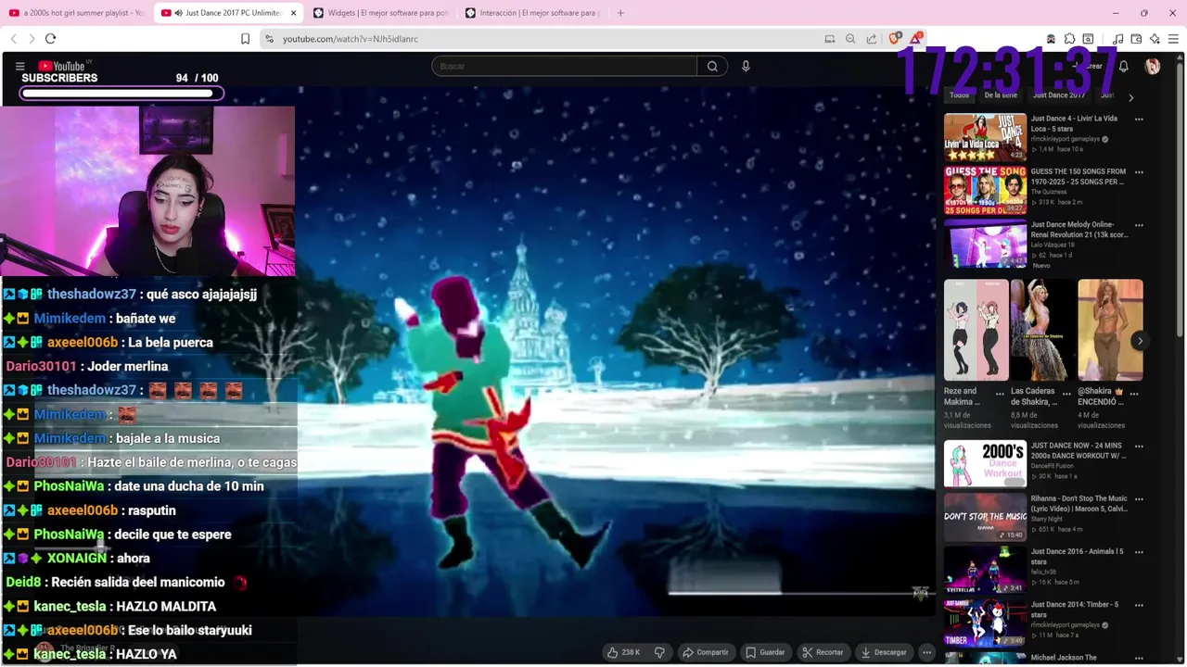Open Leo AI sparkle icon
Screen dimensions: 1187x667
click(x=1155, y=39)
